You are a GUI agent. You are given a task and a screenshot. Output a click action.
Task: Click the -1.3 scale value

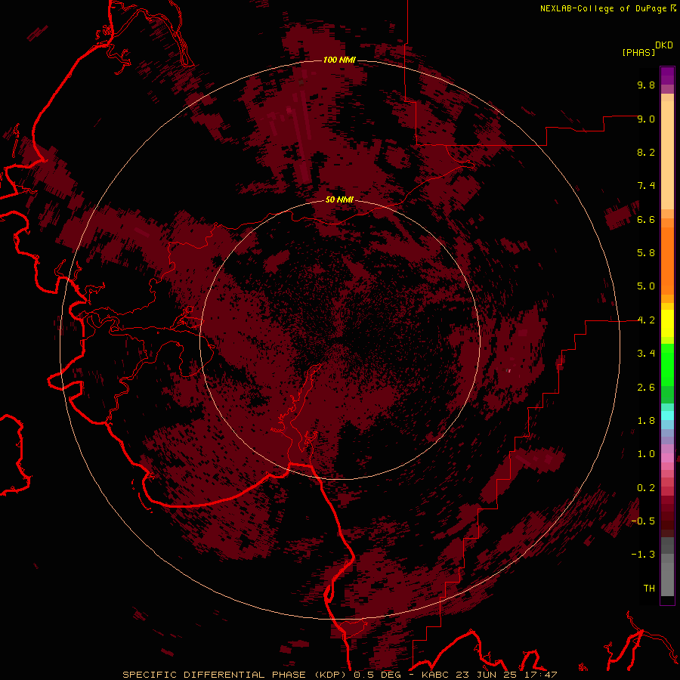coord(643,555)
